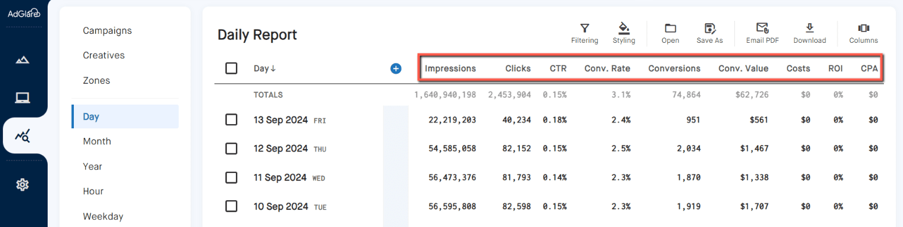Check the 10 Sep 2024 row checkbox

point(231,206)
